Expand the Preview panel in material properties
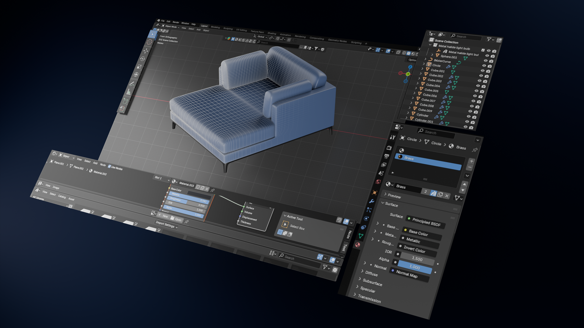This screenshot has height=328, width=584. pos(394,196)
